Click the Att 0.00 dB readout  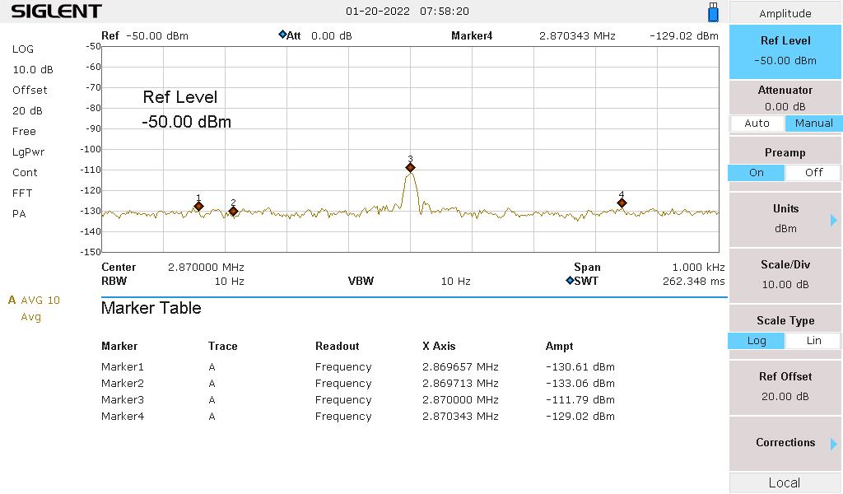click(320, 36)
